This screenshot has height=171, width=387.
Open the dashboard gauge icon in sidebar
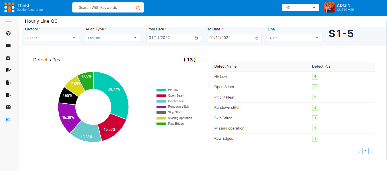coord(8,34)
